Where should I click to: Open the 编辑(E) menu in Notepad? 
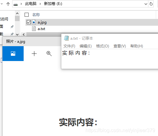tap(86, 46)
